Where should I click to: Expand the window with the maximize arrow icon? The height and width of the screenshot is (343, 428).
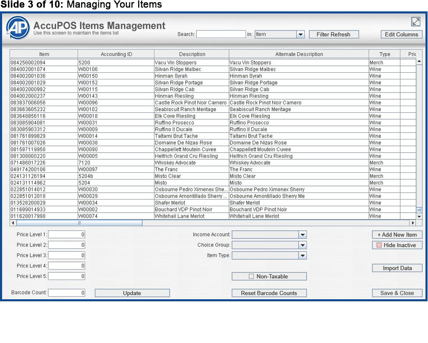click(416, 21)
